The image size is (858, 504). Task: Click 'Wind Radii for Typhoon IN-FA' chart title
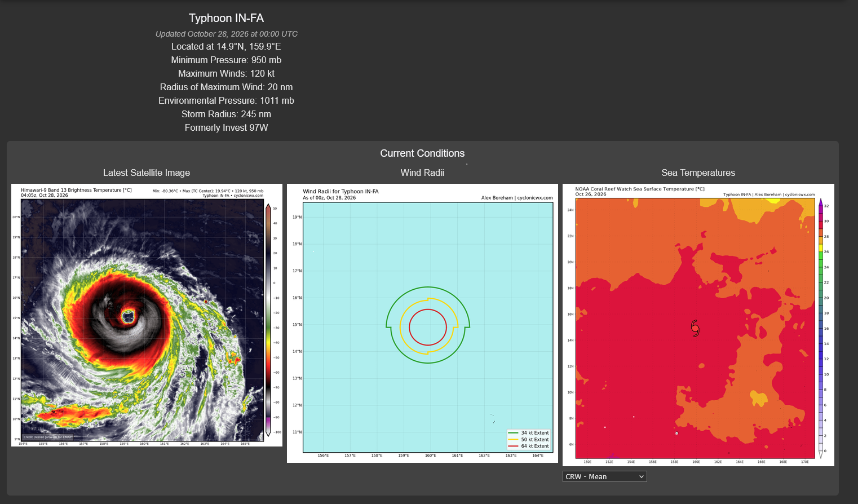[340, 192]
